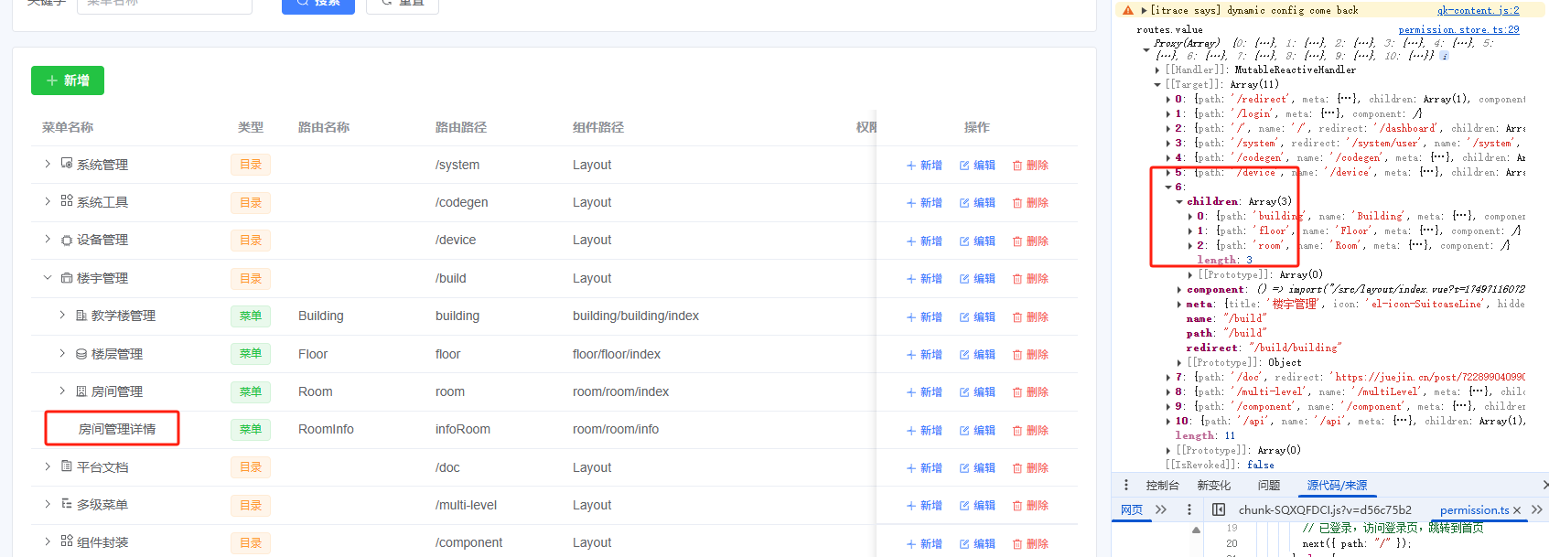Collapse the [[Target]] Array(11) node
The image size is (1549, 557).
pyautogui.click(x=1157, y=84)
